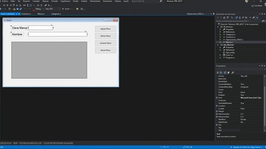Select the Nombre text box

pos(58,34)
